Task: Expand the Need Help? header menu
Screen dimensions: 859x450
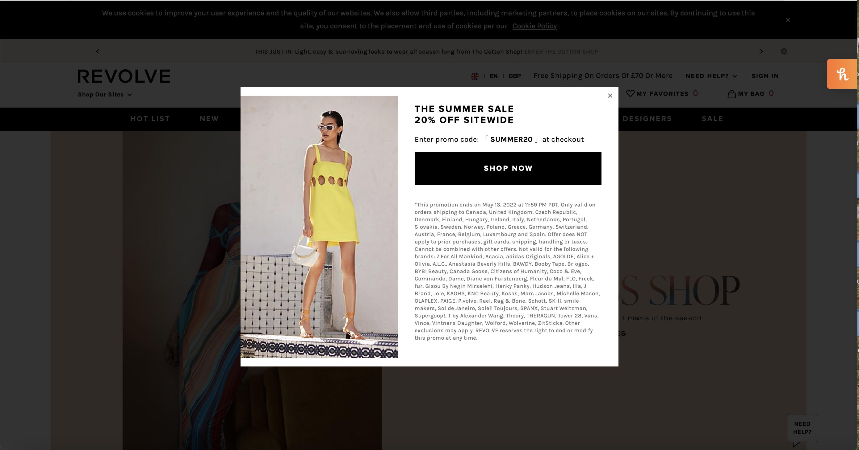Action: tap(711, 76)
